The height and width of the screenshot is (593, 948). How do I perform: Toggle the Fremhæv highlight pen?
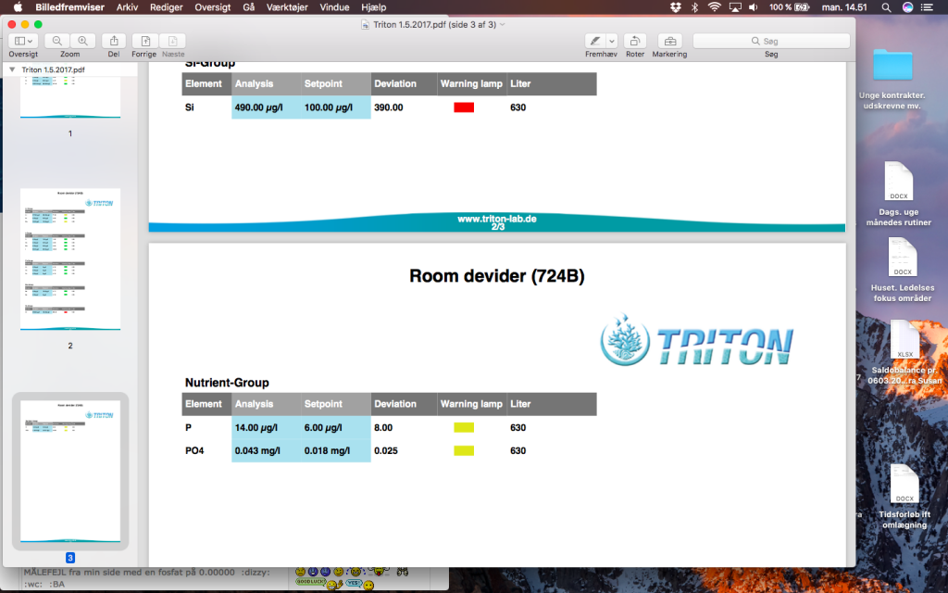point(594,41)
